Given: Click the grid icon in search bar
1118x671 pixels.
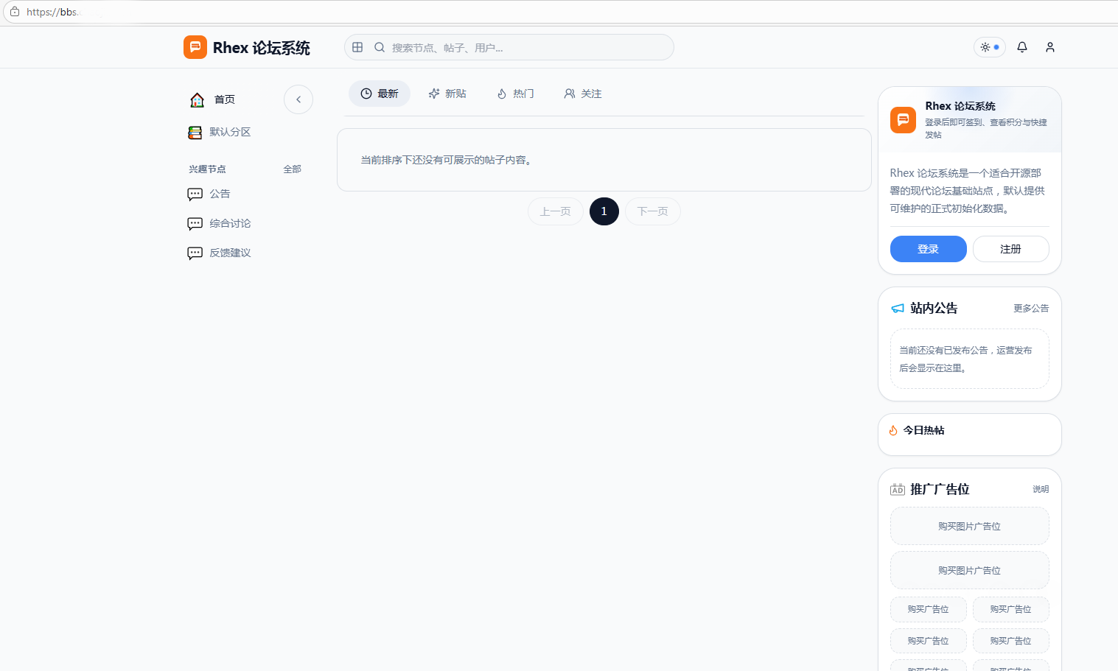Looking at the screenshot, I should 357,47.
